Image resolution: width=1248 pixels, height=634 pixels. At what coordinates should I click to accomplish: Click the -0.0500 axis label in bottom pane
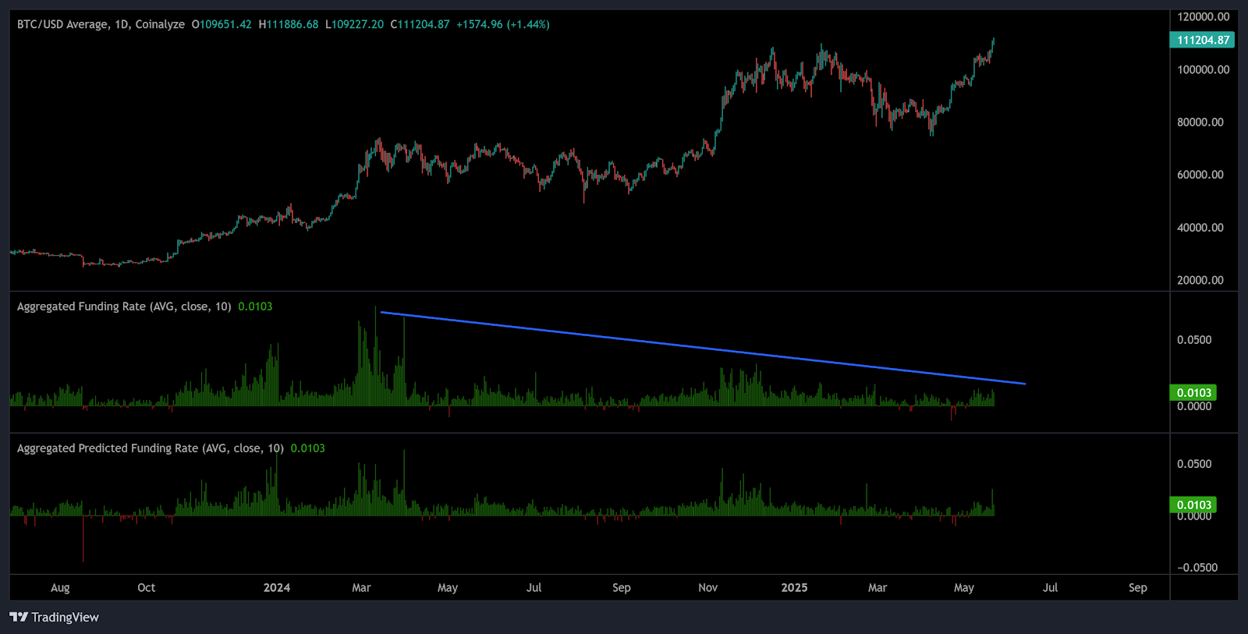pos(1197,567)
